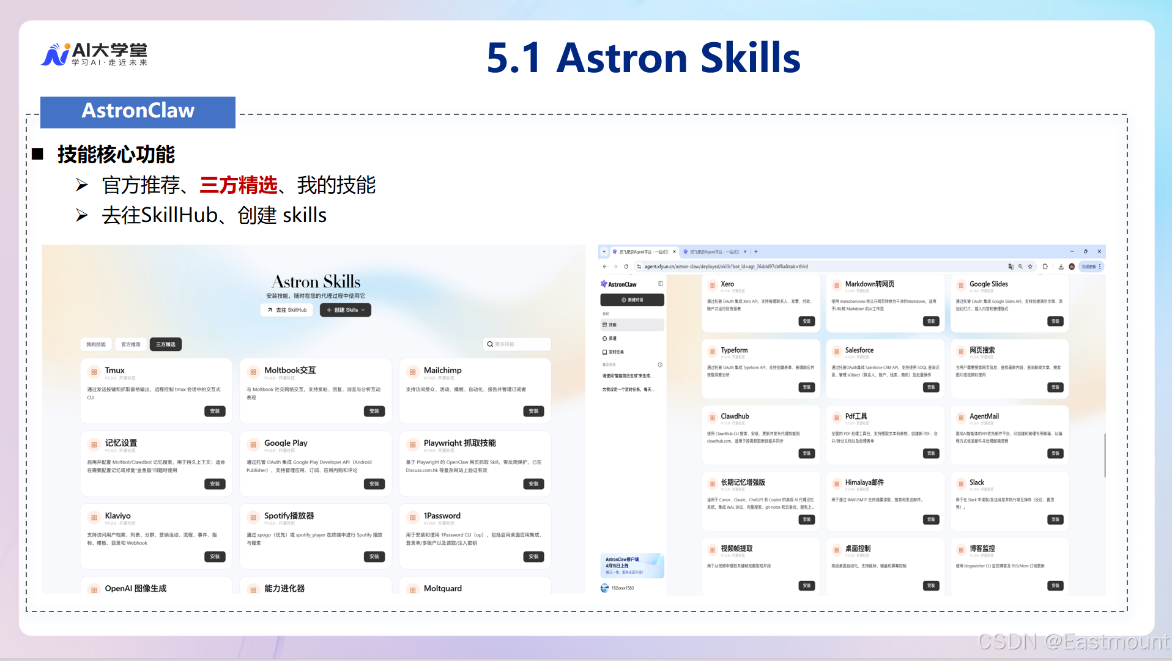Screen dimensions: 1172x661
Task: Click the Google Play skill icon
Action: pyautogui.click(x=253, y=445)
